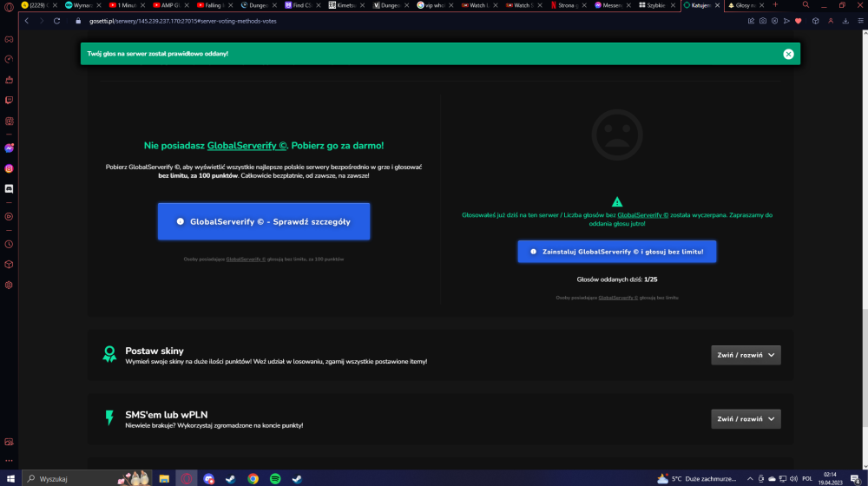The image size is (868, 486).
Task: Open the volume speaker icon in tray
Action: point(793,479)
